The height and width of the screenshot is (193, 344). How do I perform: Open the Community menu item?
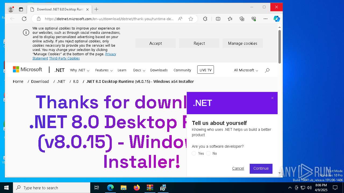182,70
